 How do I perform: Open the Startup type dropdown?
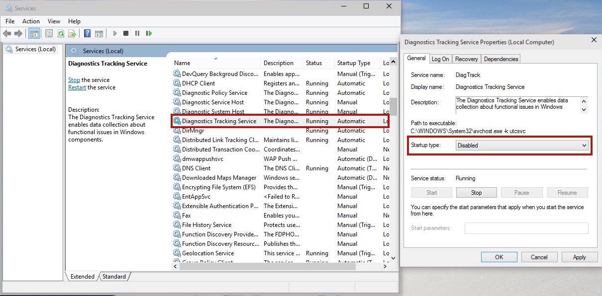[x=522, y=146]
